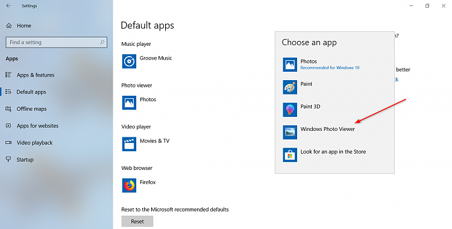Screen dimensions: 452x229
Task: Open the Home icon in sidebar
Action: click(x=9, y=26)
